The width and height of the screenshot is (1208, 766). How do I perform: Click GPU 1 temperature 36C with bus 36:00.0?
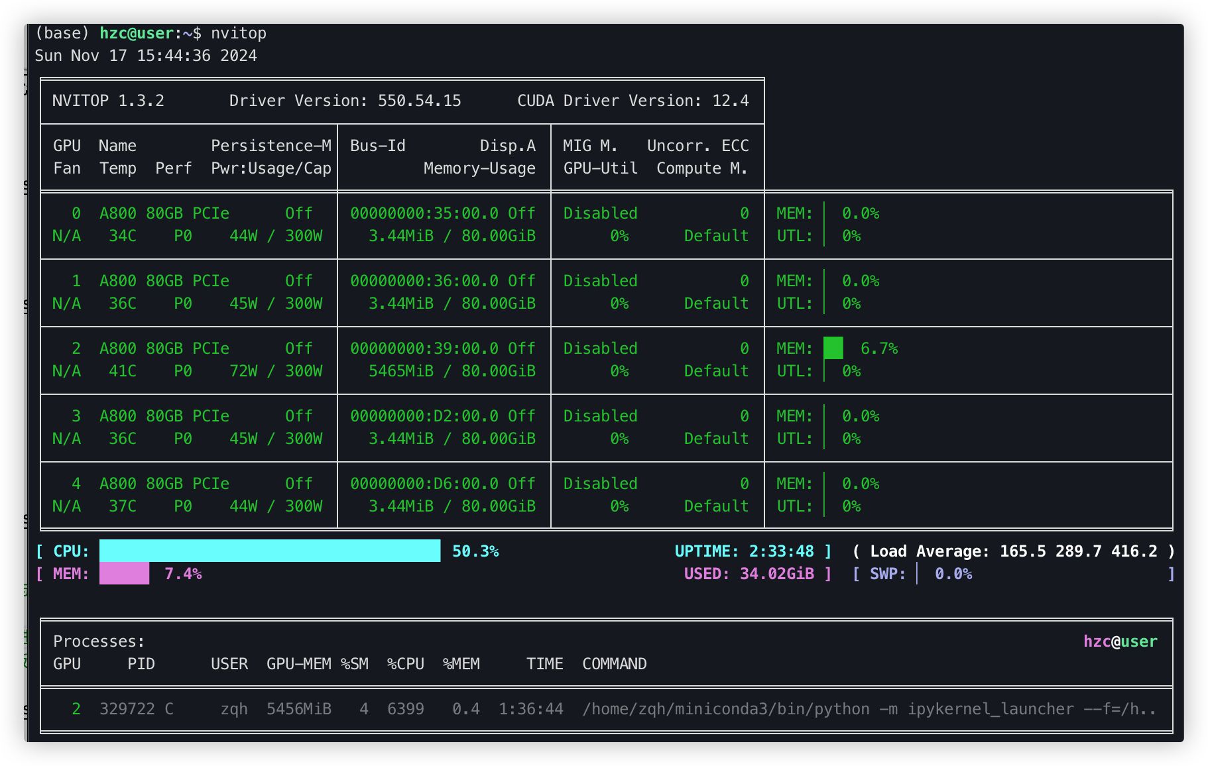(123, 303)
